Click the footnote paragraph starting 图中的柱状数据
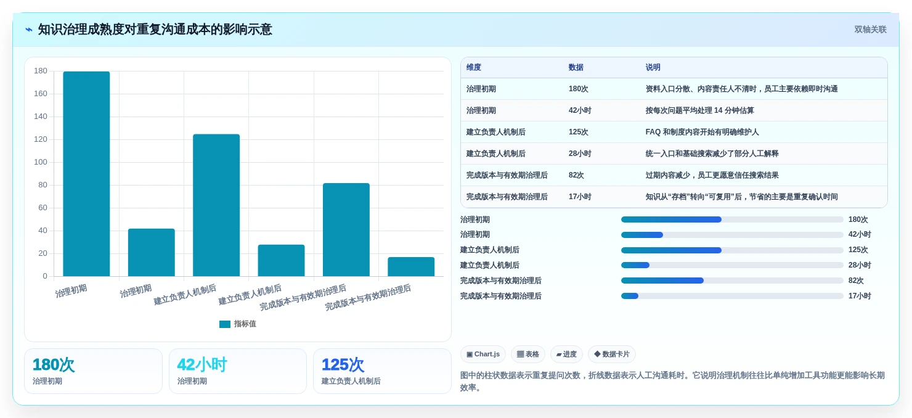This screenshot has height=418, width=912. tap(673, 382)
